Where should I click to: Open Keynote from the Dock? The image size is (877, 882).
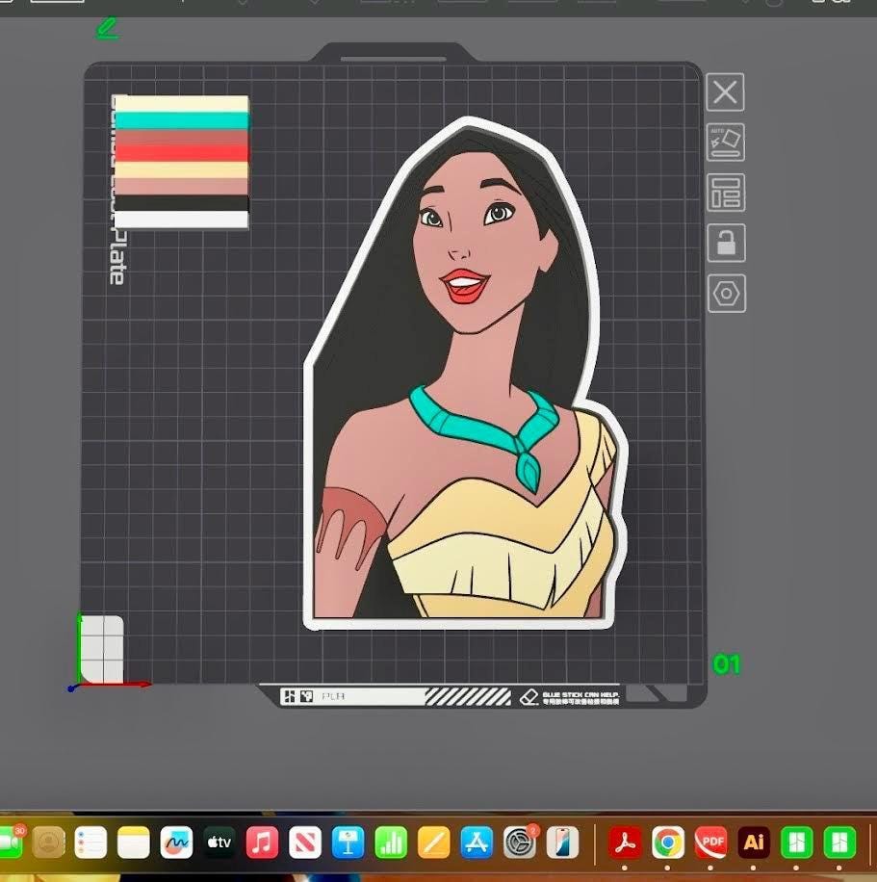pos(348,843)
